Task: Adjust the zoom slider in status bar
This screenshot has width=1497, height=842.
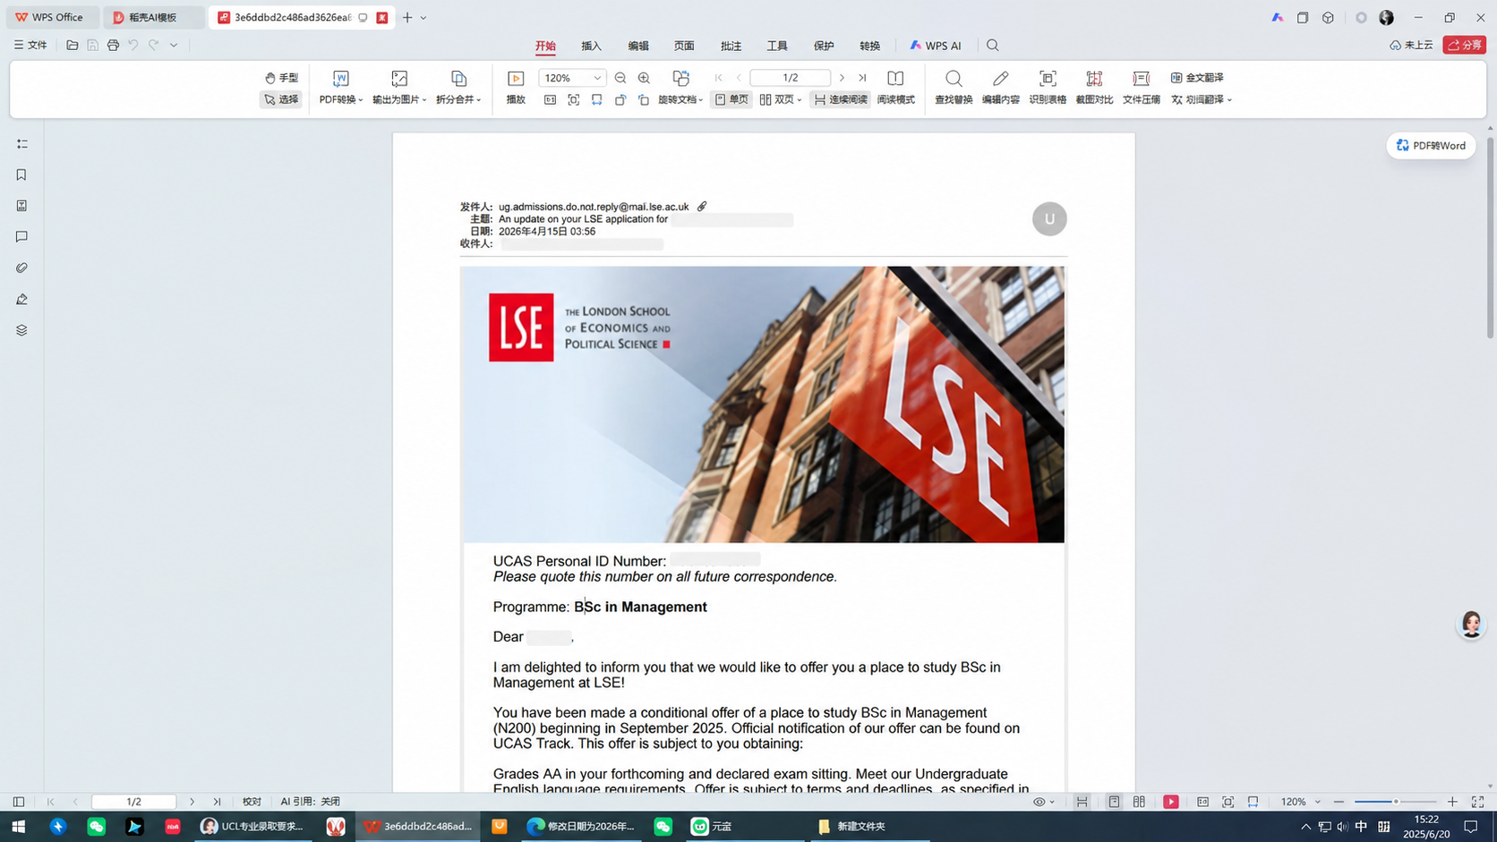Action: (x=1395, y=802)
